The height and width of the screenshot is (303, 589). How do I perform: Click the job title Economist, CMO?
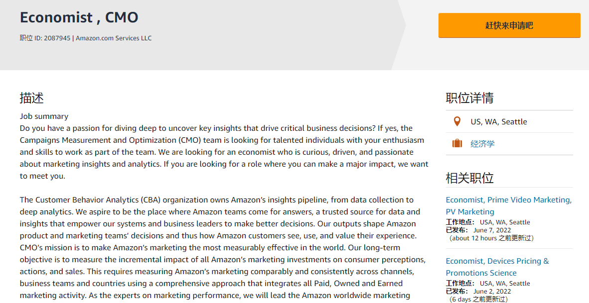pos(79,17)
